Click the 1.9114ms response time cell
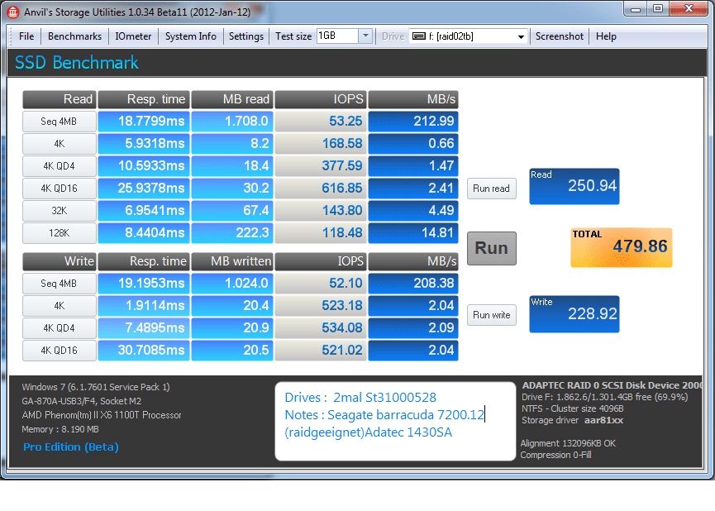This screenshot has height=511, width=715. [x=144, y=306]
